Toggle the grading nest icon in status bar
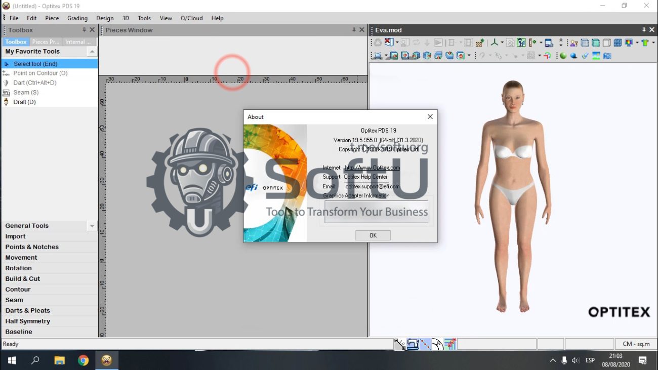 tap(450, 344)
